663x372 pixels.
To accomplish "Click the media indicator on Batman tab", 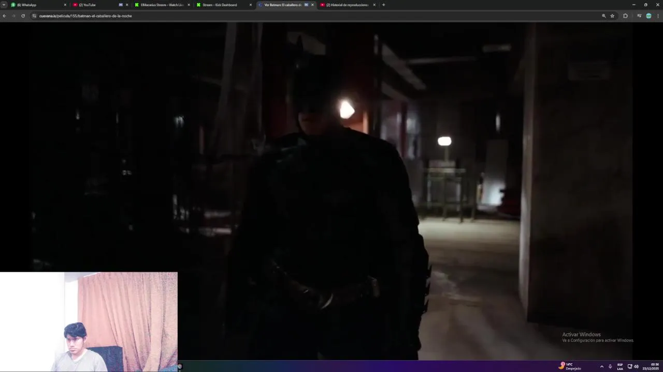I will pos(306,5).
